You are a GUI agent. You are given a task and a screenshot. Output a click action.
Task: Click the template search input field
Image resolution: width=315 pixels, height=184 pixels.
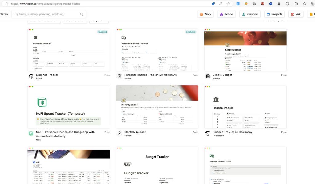[49, 14]
